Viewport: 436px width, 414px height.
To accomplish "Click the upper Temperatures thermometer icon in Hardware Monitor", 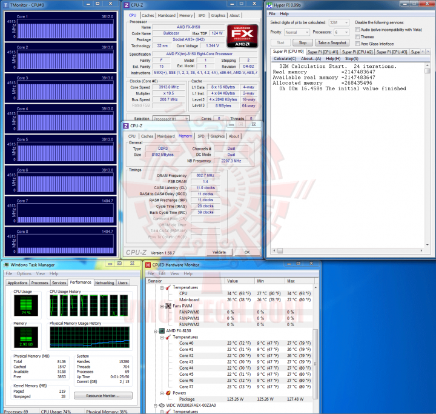I will [168, 287].
